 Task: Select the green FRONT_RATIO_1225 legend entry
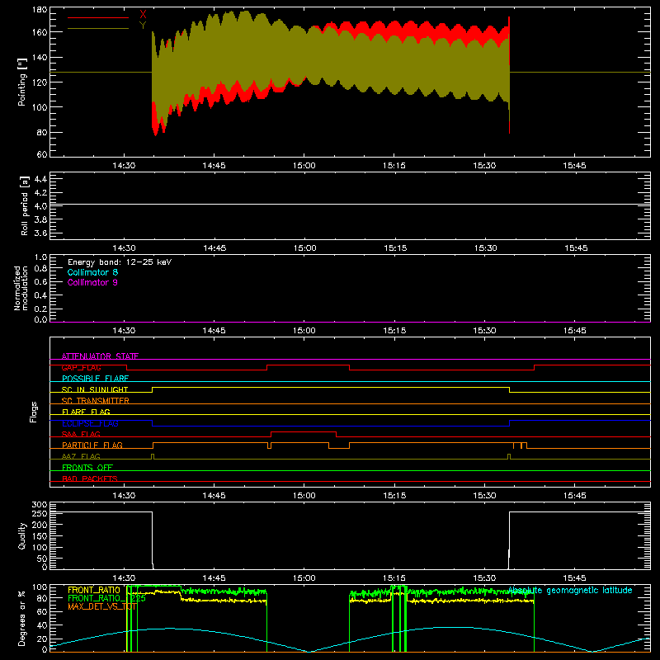(x=106, y=598)
